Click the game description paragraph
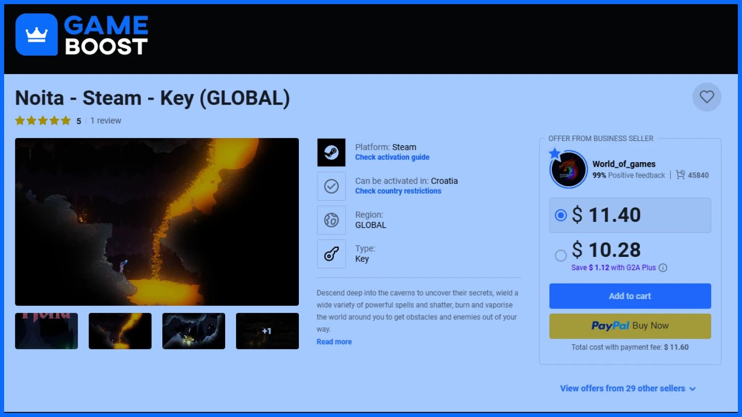The width and height of the screenshot is (742, 417). (x=418, y=311)
